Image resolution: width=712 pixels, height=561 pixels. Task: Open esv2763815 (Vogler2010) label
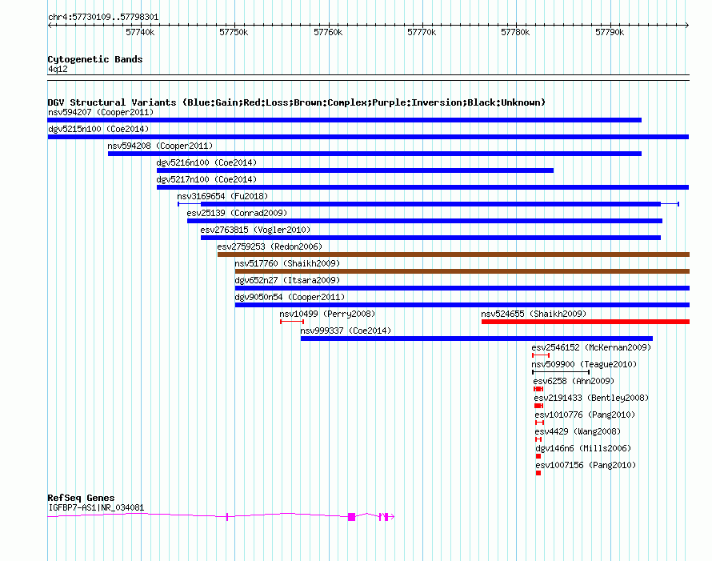[256, 230]
